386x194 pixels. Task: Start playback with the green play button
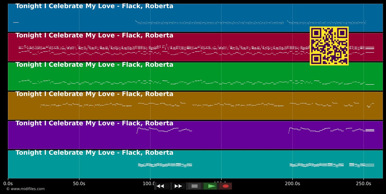click(x=210, y=186)
